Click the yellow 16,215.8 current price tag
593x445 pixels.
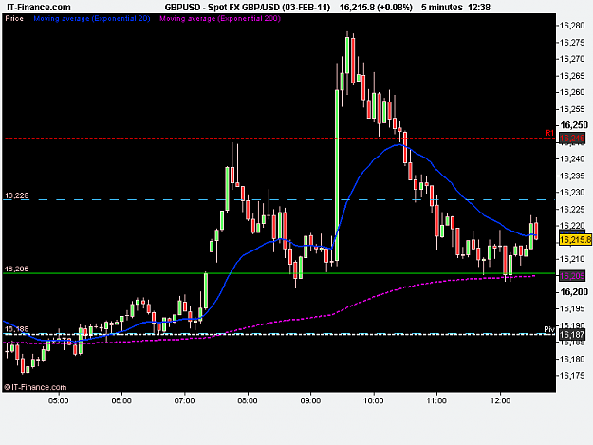(575, 240)
